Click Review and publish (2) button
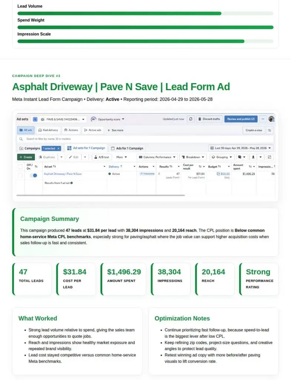Viewport: 291px width, 380px height. tap(241, 119)
